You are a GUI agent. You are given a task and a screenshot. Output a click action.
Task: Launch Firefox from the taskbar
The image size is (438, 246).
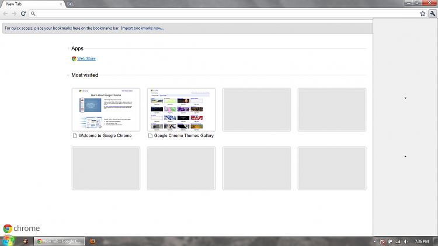pyautogui.click(x=92, y=241)
